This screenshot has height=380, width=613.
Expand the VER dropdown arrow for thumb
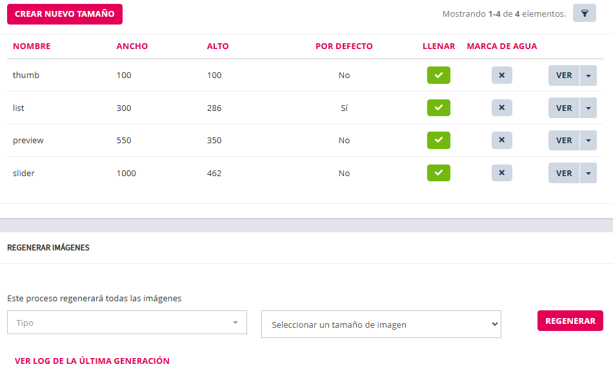coord(588,75)
